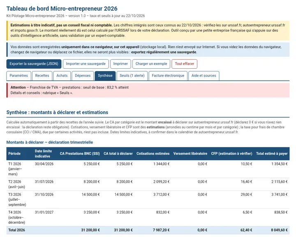The height and width of the screenshot is (237, 296).
Task: Click the Synthèse montants à déclarer heading
Action: [57, 112]
